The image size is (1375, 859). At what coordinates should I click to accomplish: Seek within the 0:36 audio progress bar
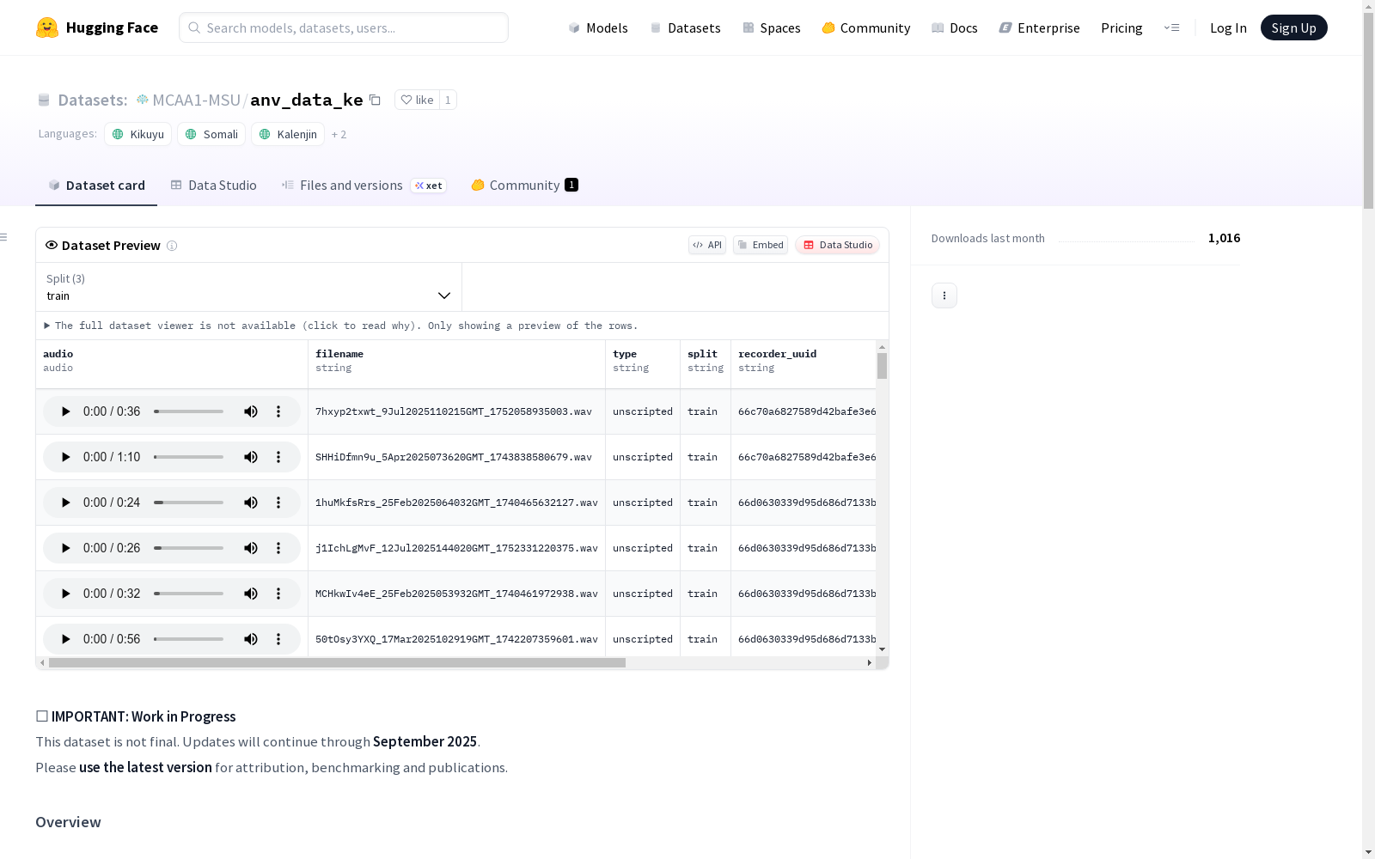(189, 411)
